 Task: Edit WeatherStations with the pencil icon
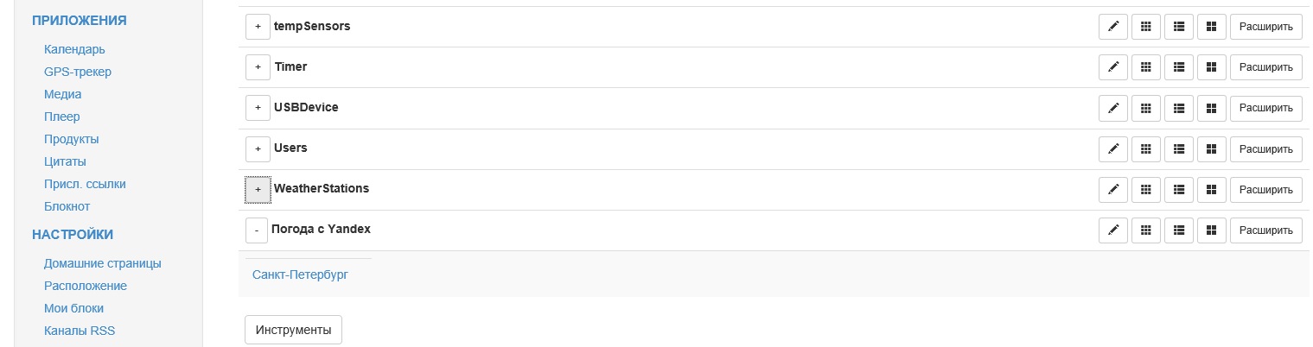point(1113,189)
